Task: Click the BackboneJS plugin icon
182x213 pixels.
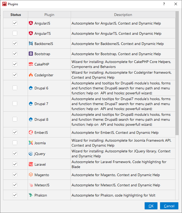Action: [31, 43]
